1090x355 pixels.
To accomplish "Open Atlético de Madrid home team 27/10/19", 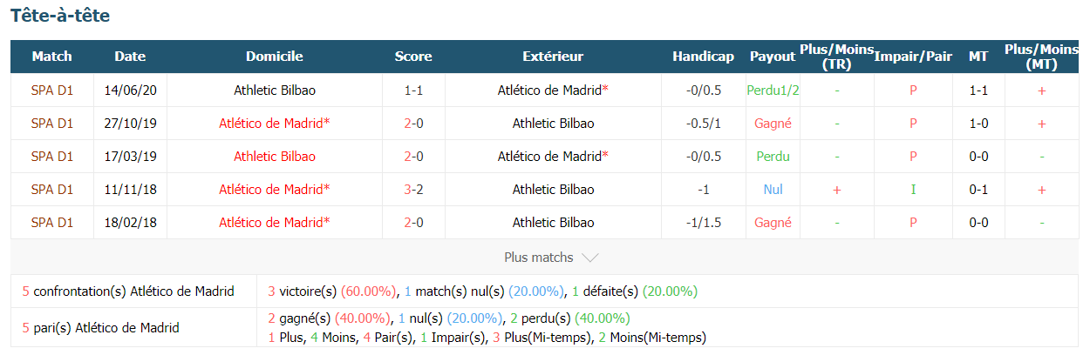I will (275, 123).
